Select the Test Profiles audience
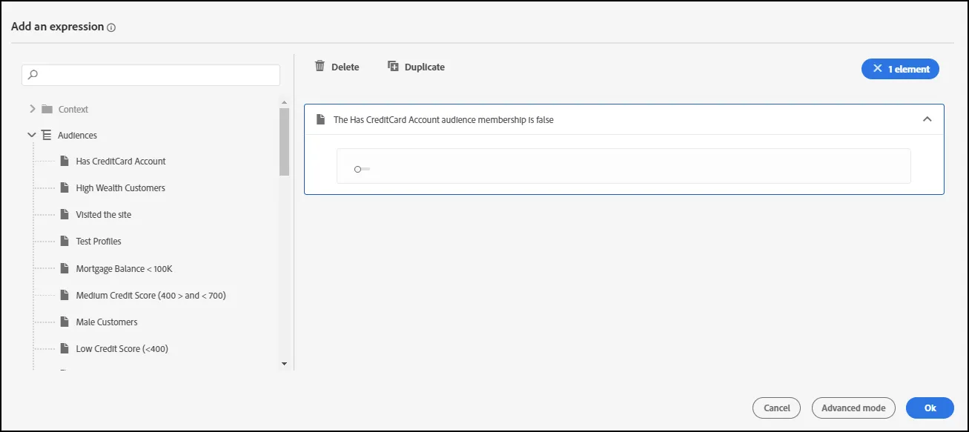The height and width of the screenshot is (432, 969). pos(99,241)
